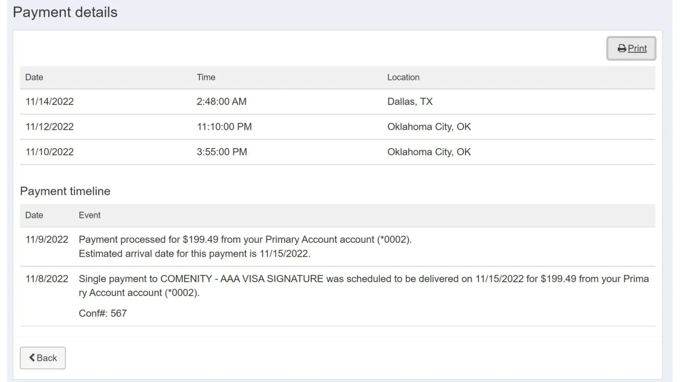Click the Time column header
680x382 pixels.
pyautogui.click(x=206, y=77)
